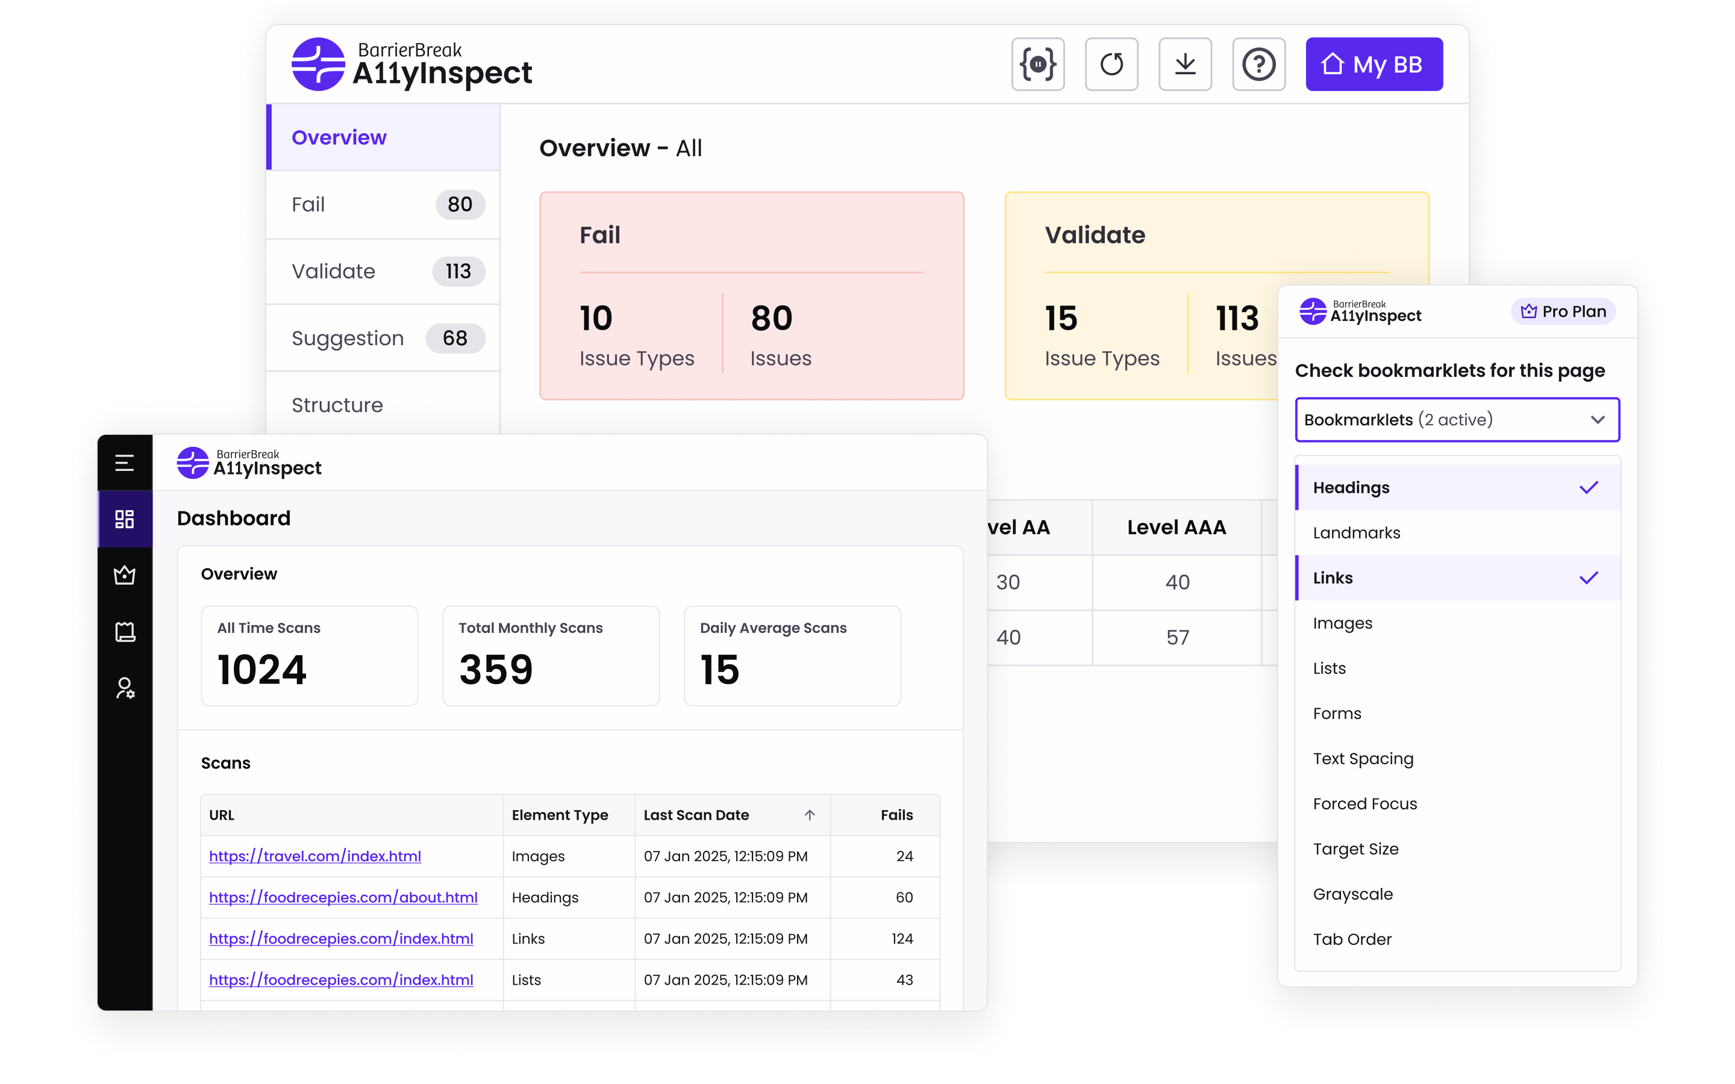Click the refresh scan icon
1735x1084 pixels.
pos(1112,64)
